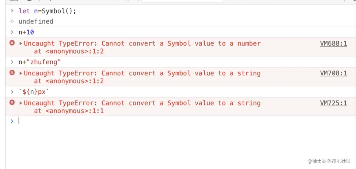Focus the empty console input line

pos(162,121)
